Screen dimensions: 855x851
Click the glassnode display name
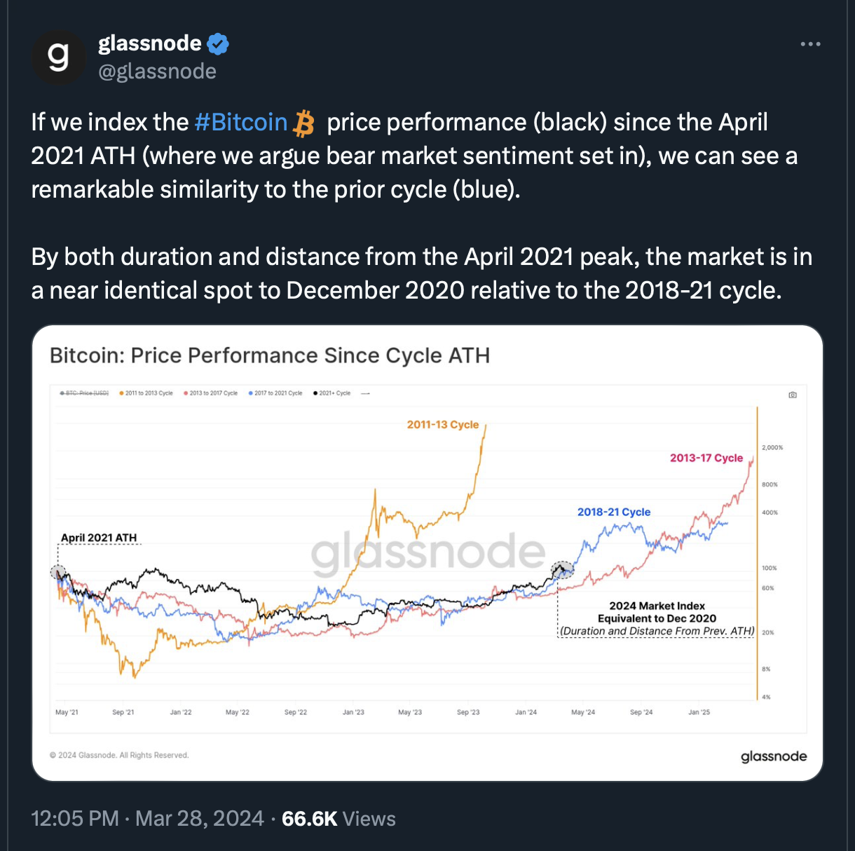150,43
